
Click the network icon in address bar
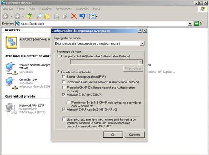[18, 24]
